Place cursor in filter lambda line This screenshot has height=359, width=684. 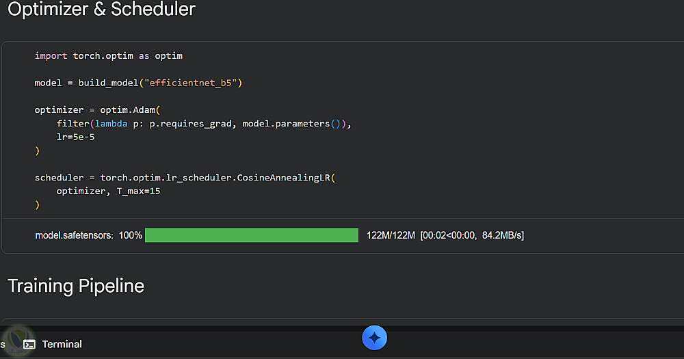click(204, 124)
